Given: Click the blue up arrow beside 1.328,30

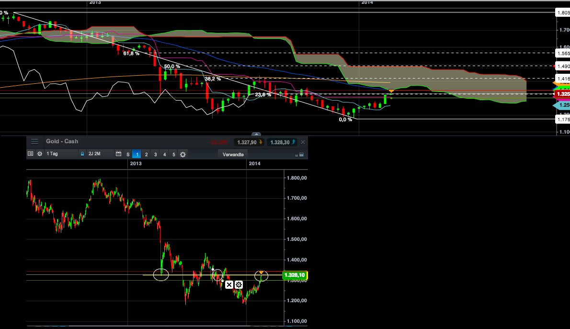Looking at the screenshot, I should [293, 142].
